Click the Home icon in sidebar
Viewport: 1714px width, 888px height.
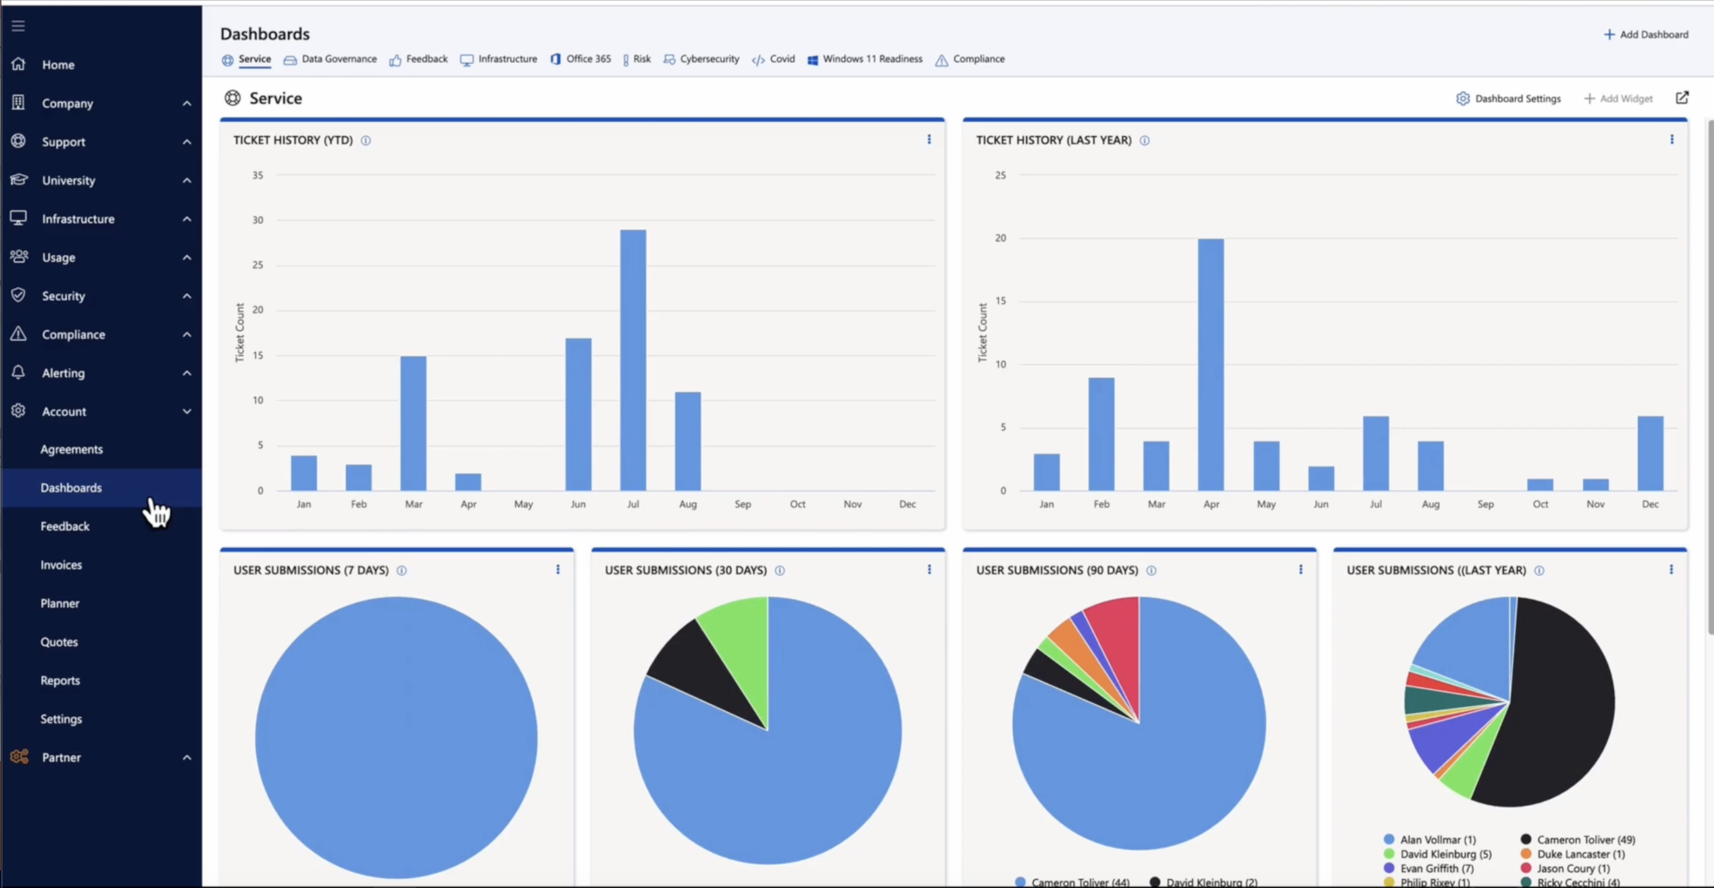[x=19, y=64]
